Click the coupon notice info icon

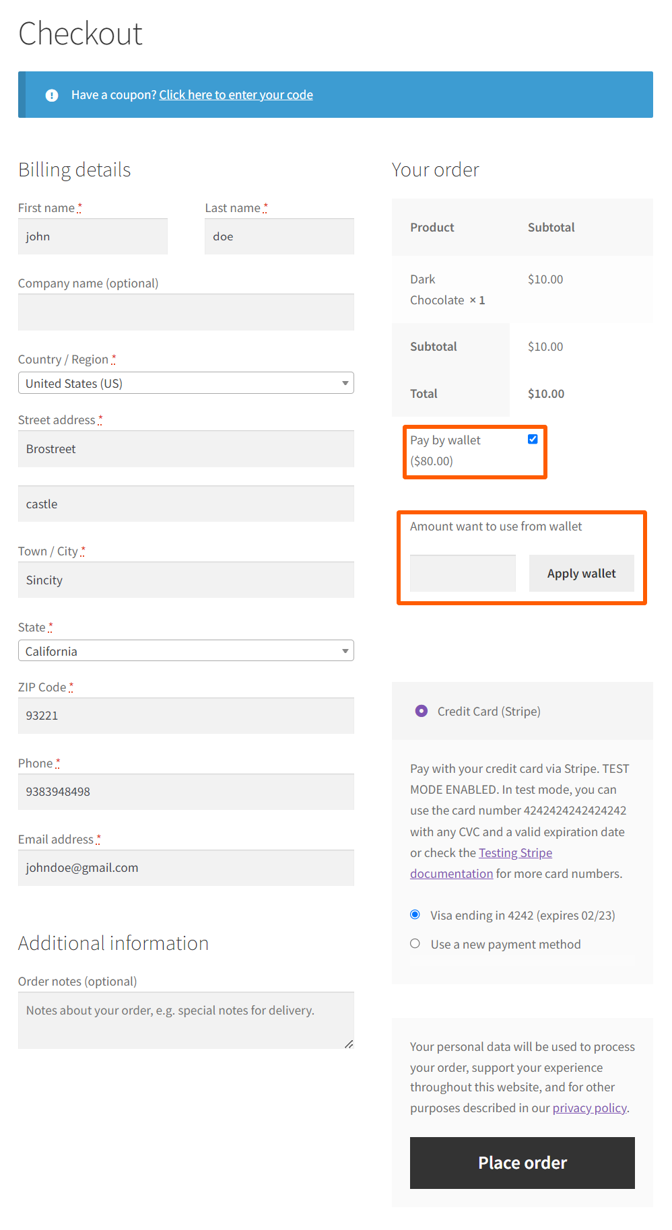[x=52, y=96]
